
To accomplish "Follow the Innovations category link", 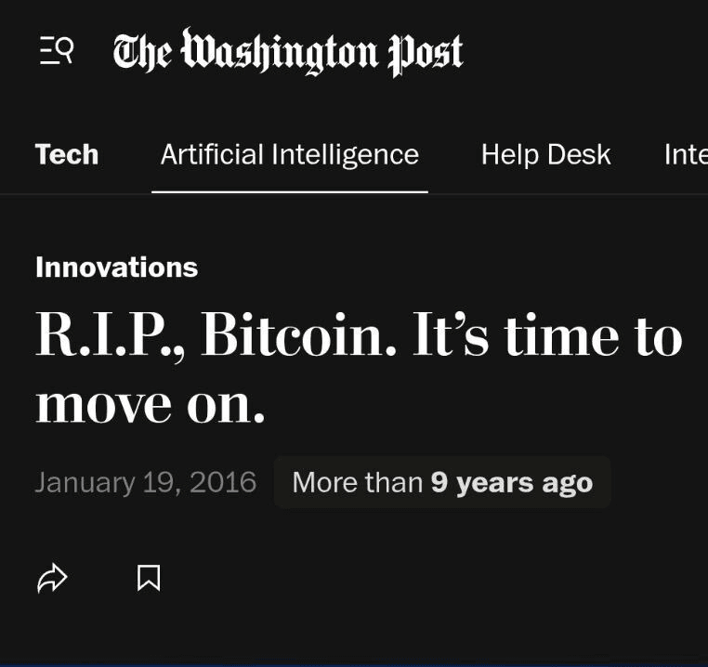I will coord(117,267).
